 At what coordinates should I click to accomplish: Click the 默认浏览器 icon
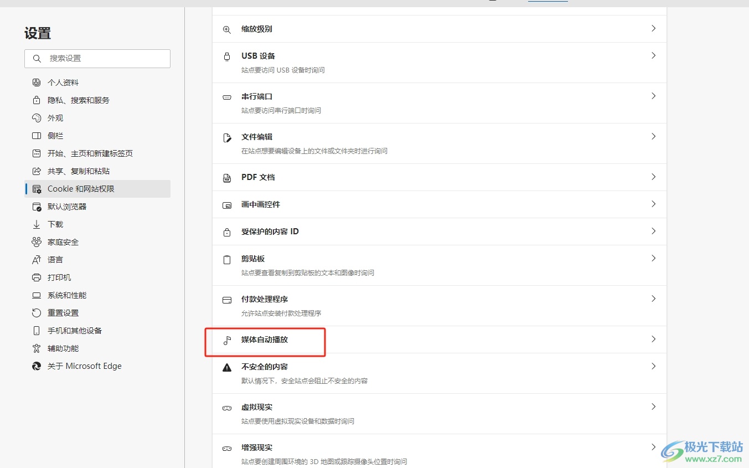point(37,207)
